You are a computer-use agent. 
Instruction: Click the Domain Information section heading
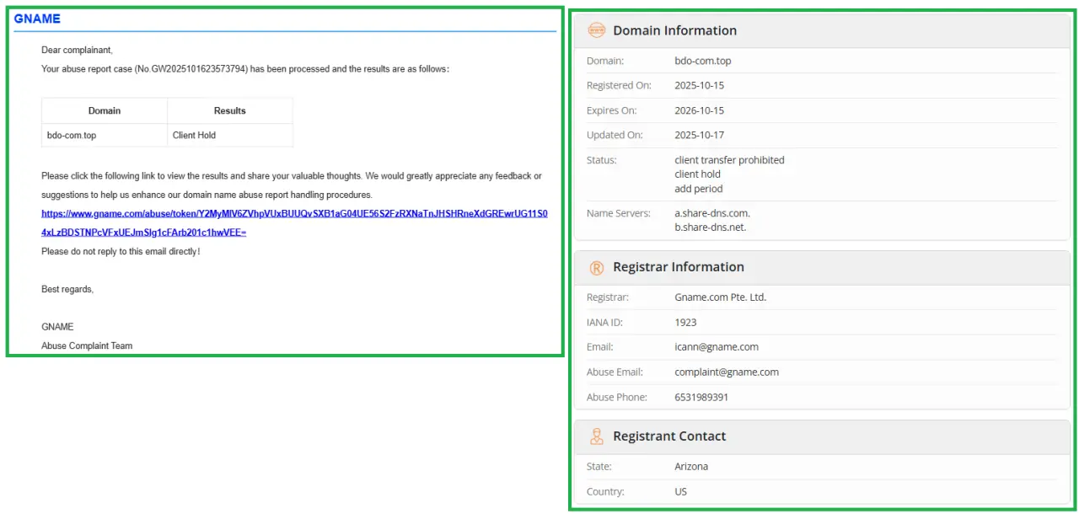pyautogui.click(x=674, y=30)
